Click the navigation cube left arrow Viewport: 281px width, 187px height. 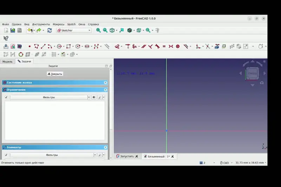(x=241, y=73)
